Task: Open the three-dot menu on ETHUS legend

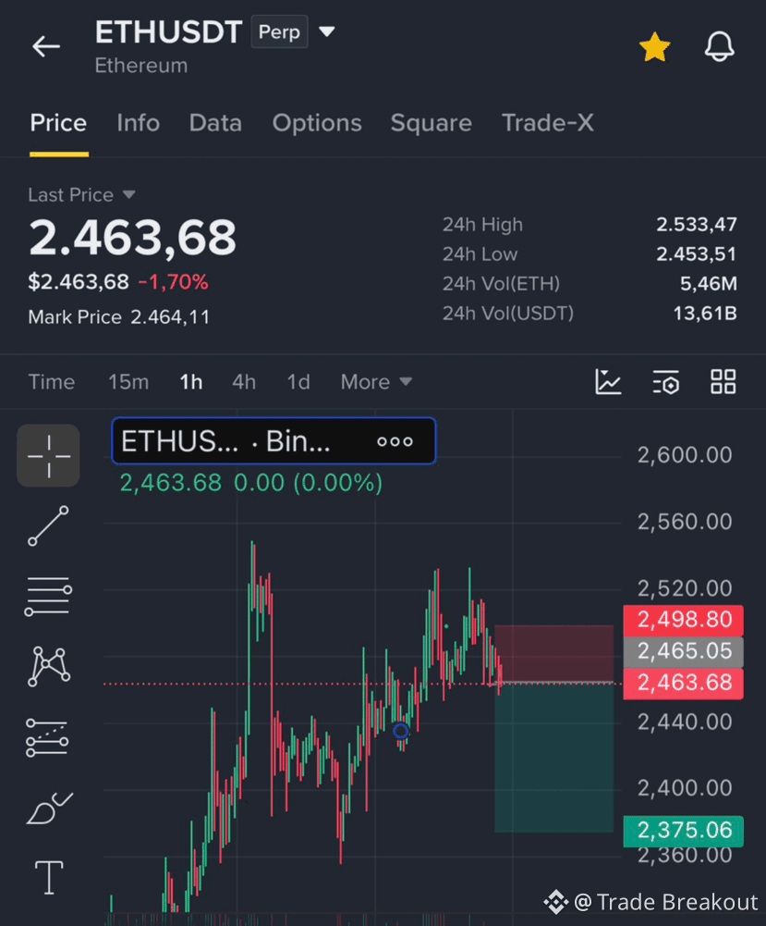Action: 395,441
